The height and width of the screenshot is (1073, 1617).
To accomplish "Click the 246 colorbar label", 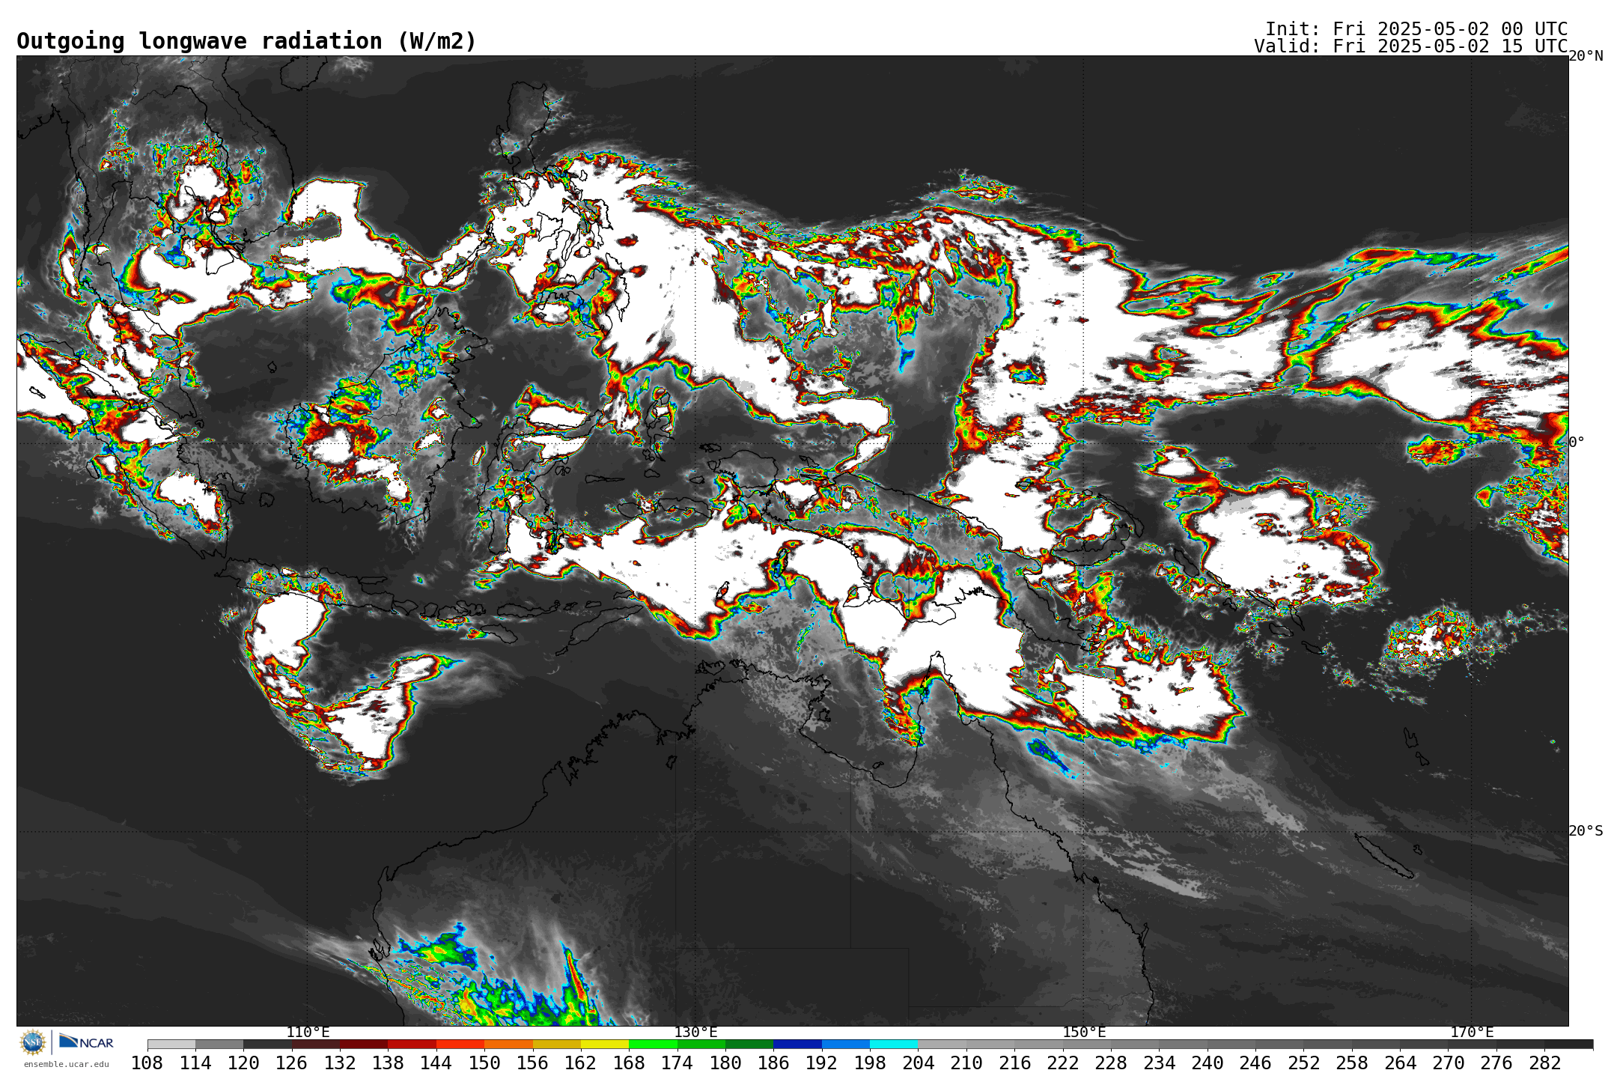I will (x=1255, y=1063).
